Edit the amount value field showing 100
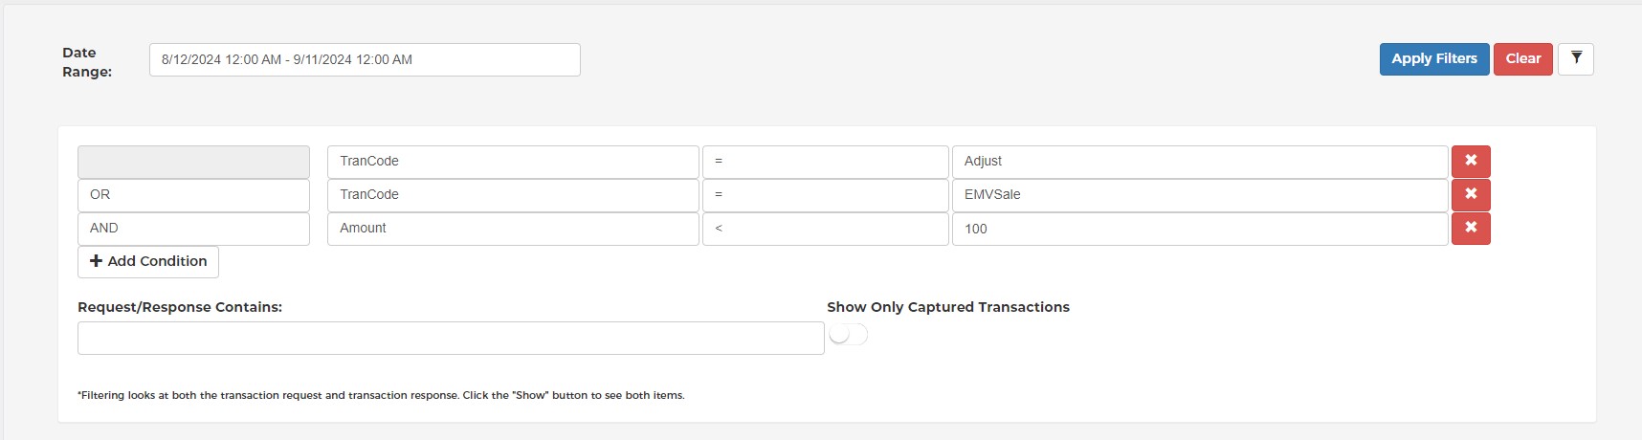 pos(1200,229)
